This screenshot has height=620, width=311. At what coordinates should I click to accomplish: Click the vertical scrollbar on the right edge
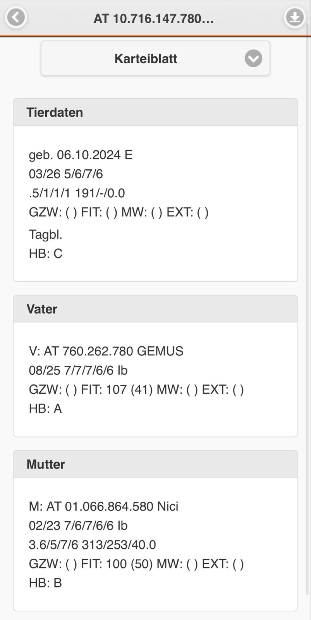click(x=308, y=311)
